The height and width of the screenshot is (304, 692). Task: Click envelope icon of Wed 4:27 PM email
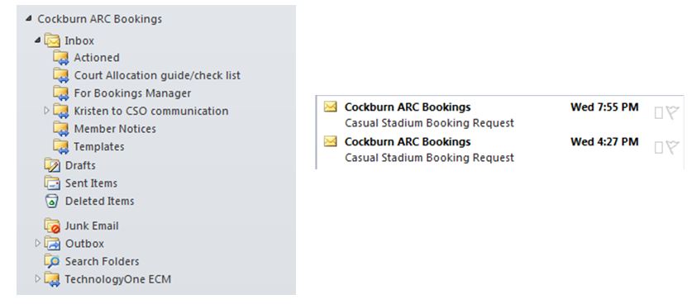331,141
